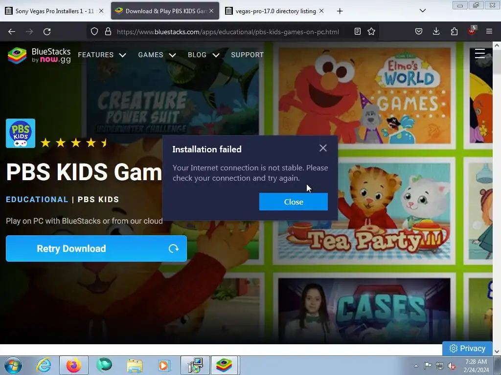Reload the current page
Screen dimensions: 501x375
(47, 32)
